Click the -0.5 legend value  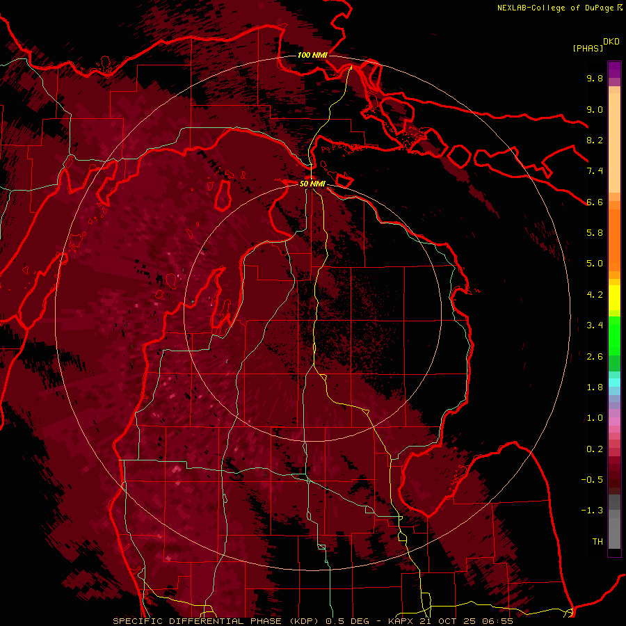click(592, 480)
